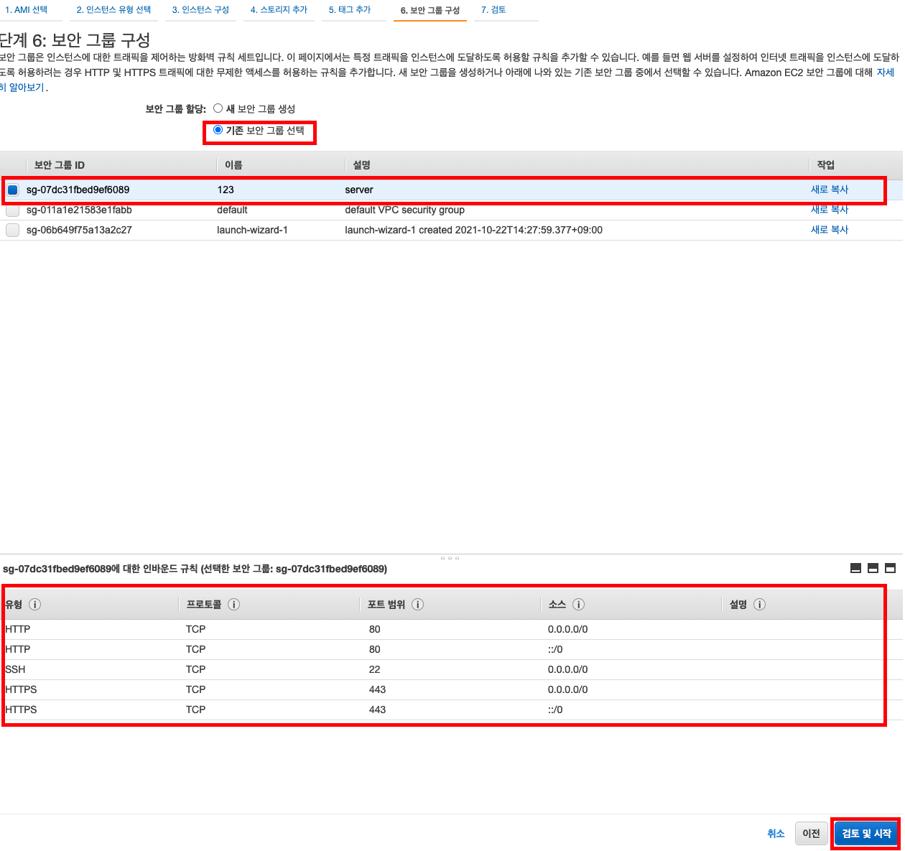The image size is (905, 851).
Task: Select security group ID sg-06b649f75a13a2c27
Action: click(x=79, y=230)
